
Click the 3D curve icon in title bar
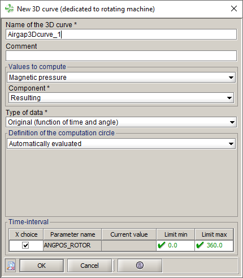(x=9, y=8)
